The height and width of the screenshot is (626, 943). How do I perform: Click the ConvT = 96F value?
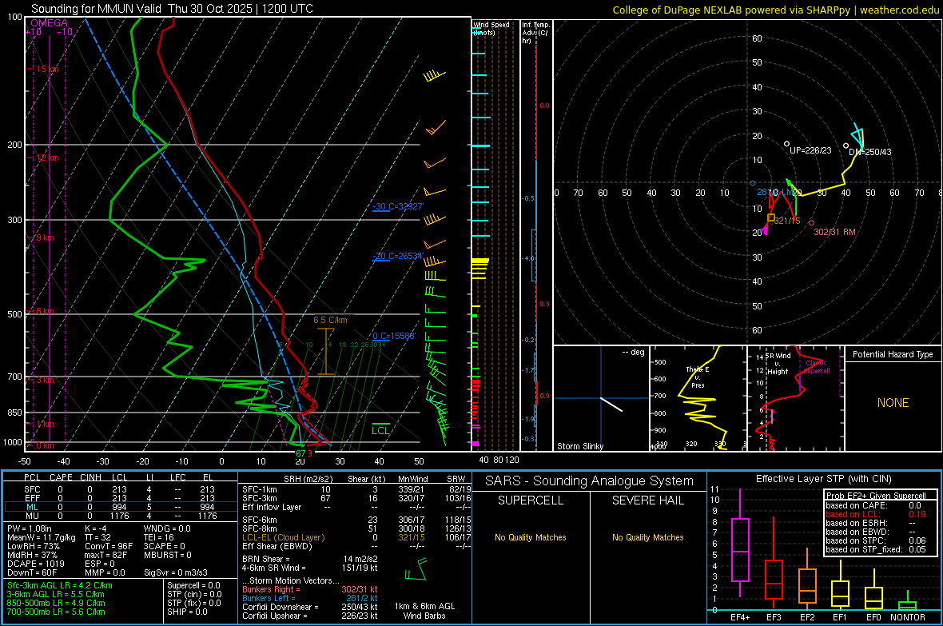tap(108, 546)
